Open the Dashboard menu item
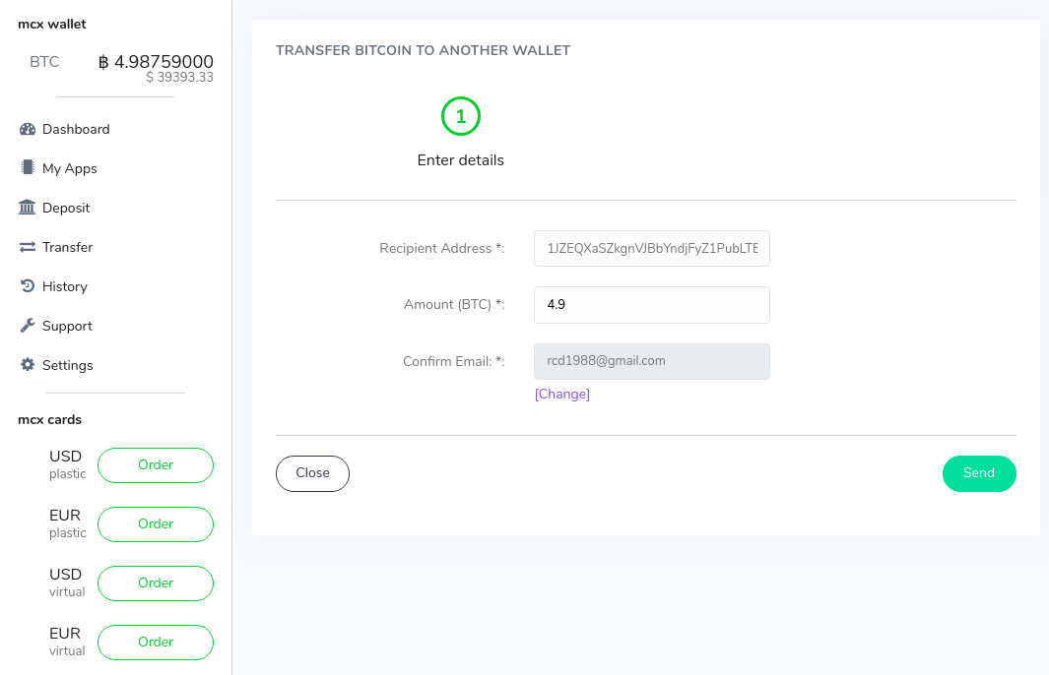Image resolution: width=1049 pixels, height=675 pixels. click(76, 129)
